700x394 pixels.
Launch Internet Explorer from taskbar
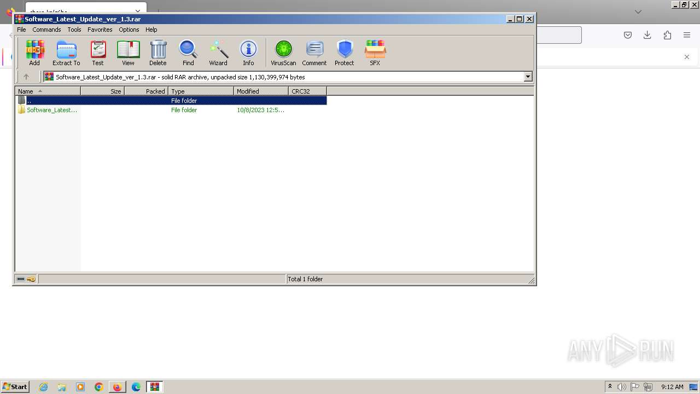[43, 387]
